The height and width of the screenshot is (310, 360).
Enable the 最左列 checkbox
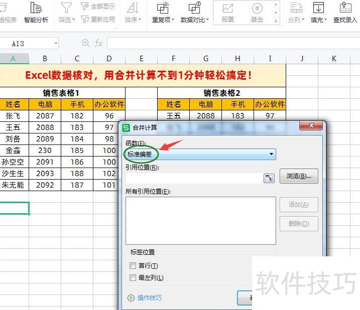(133, 277)
